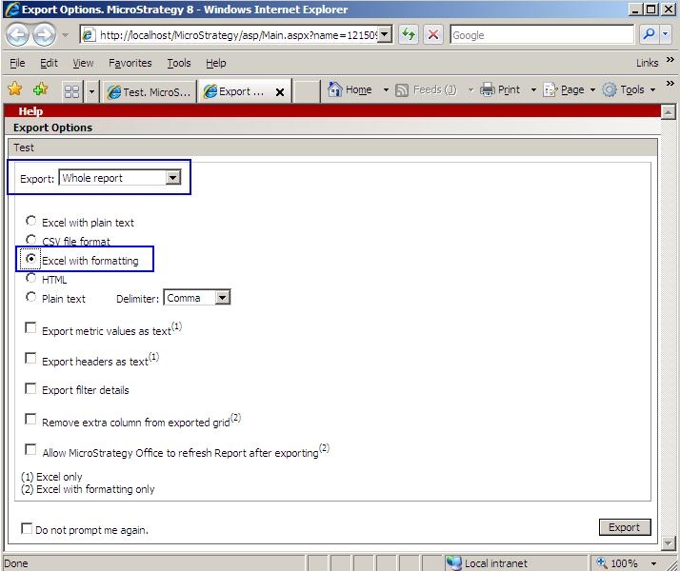Click the red Stop loading icon
Image resolution: width=680 pixels, height=571 pixels.
tap(432, 34)
